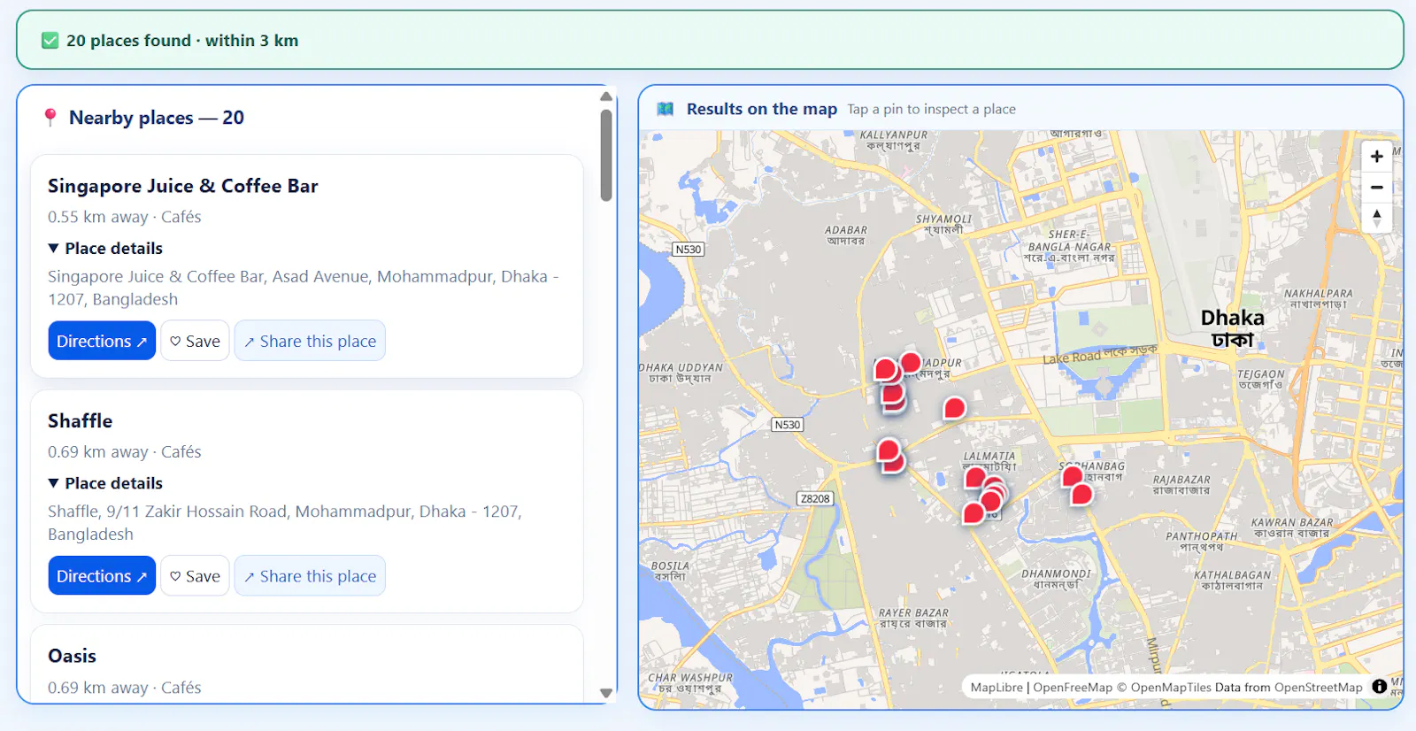Click the Asad Avenue address text
The height and width of the screenshot is (731, 1416).
[304, 289]
